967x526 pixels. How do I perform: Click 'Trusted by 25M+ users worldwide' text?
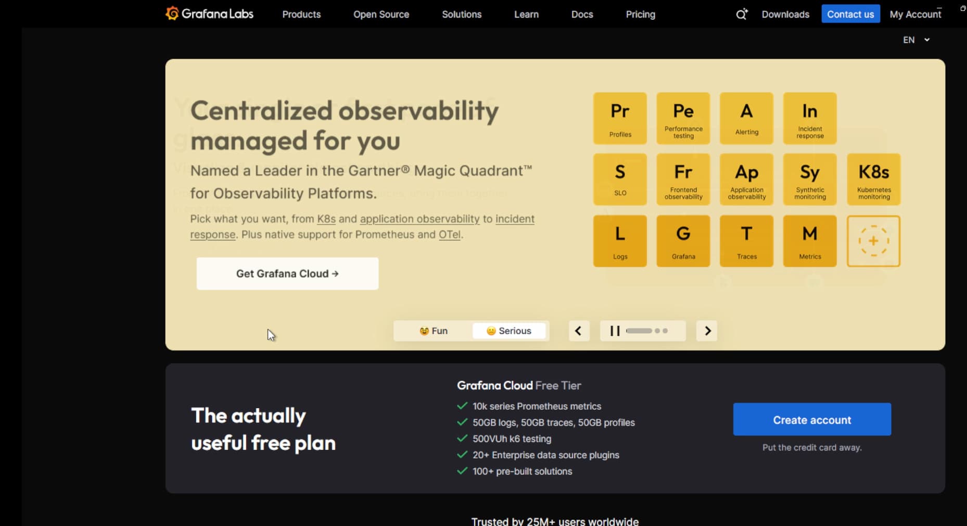click(555, 521)
